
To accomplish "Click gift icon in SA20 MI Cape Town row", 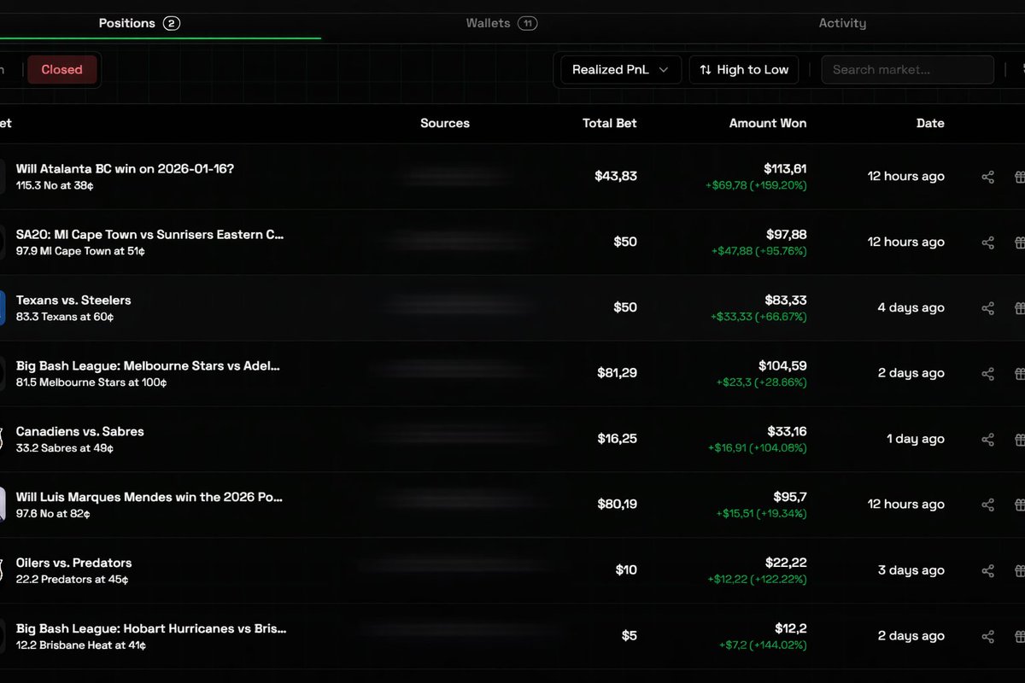I will 1019,242.
